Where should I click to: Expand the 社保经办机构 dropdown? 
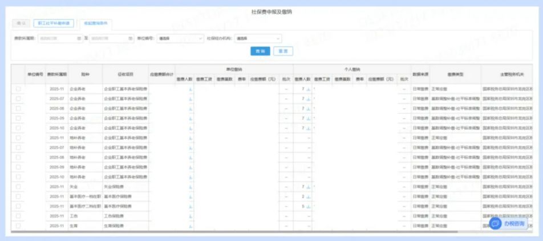tap(258, 39)
